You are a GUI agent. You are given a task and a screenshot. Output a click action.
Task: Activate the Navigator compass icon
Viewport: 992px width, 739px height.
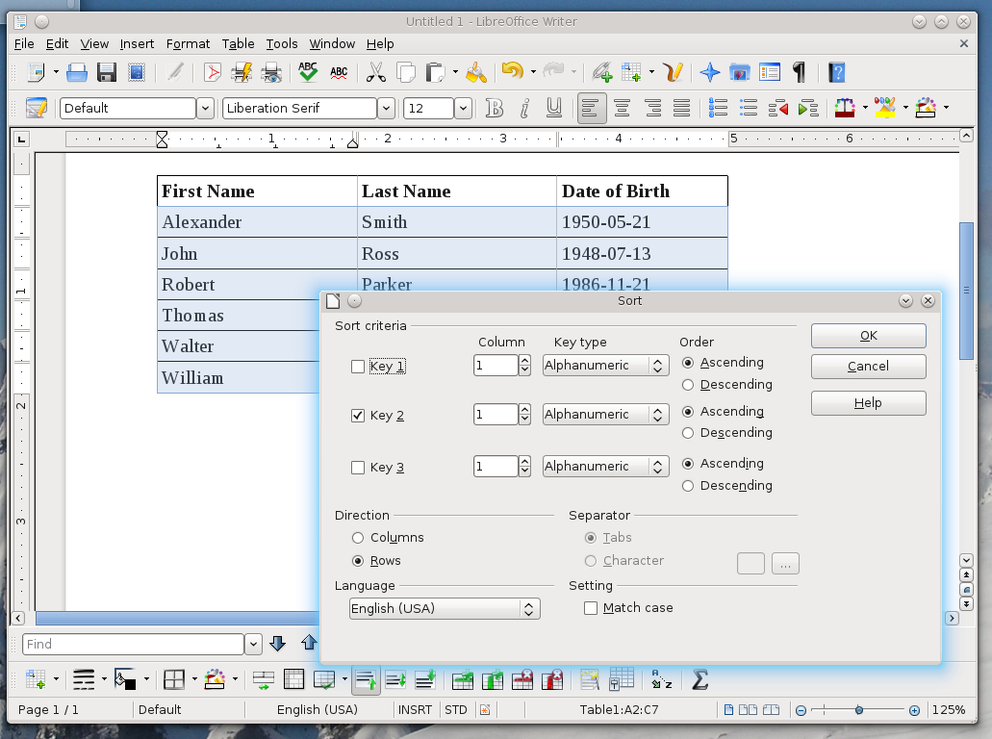coord(709,72)
